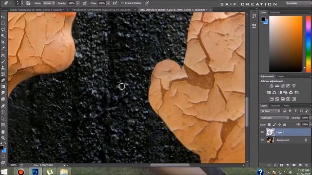Viewport: 312px width, 175px height.
Task: Toggle lock position
Action: 279,124
